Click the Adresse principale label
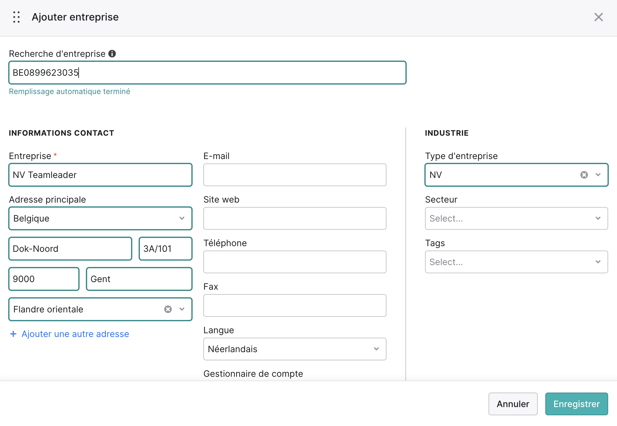Image resolution: width=617 pixels, height=426 pixels. (x=47, y=199)
